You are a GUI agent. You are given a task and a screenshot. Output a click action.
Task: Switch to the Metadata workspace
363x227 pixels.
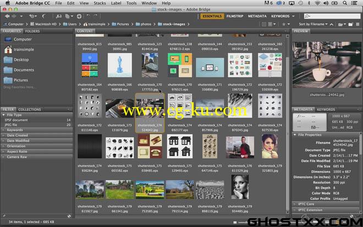pos(257,16)
